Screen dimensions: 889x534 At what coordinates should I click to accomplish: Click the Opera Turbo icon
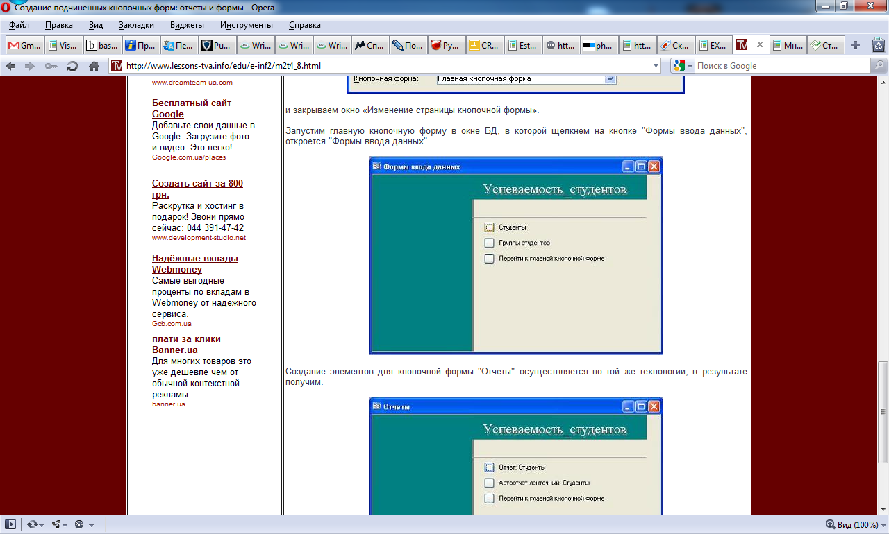79,524
